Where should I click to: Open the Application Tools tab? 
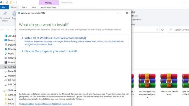click(x=48, y=7)
